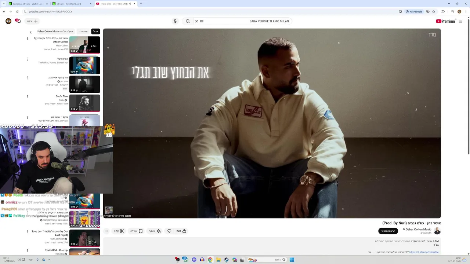Open the tab search dropdown arrow
Image resolution: width=470 pixels, height=264 pixels.
point(3,4)
